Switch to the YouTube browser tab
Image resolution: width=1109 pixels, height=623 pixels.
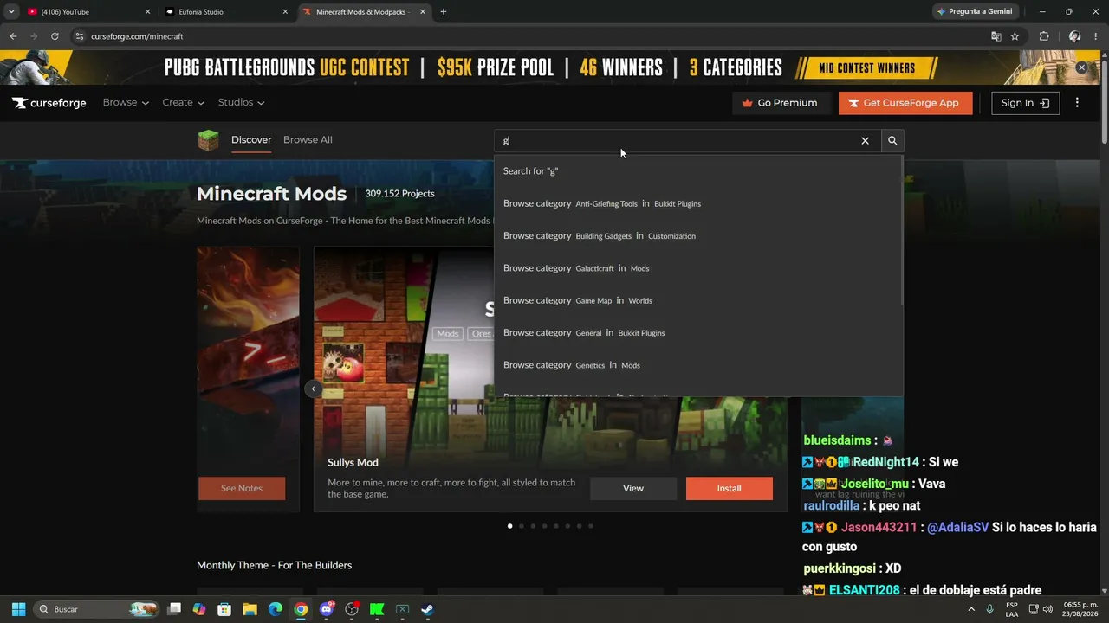pyautogui.click(x=87, y=12)
